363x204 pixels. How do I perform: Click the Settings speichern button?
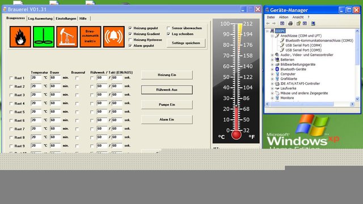pos(186,43)
